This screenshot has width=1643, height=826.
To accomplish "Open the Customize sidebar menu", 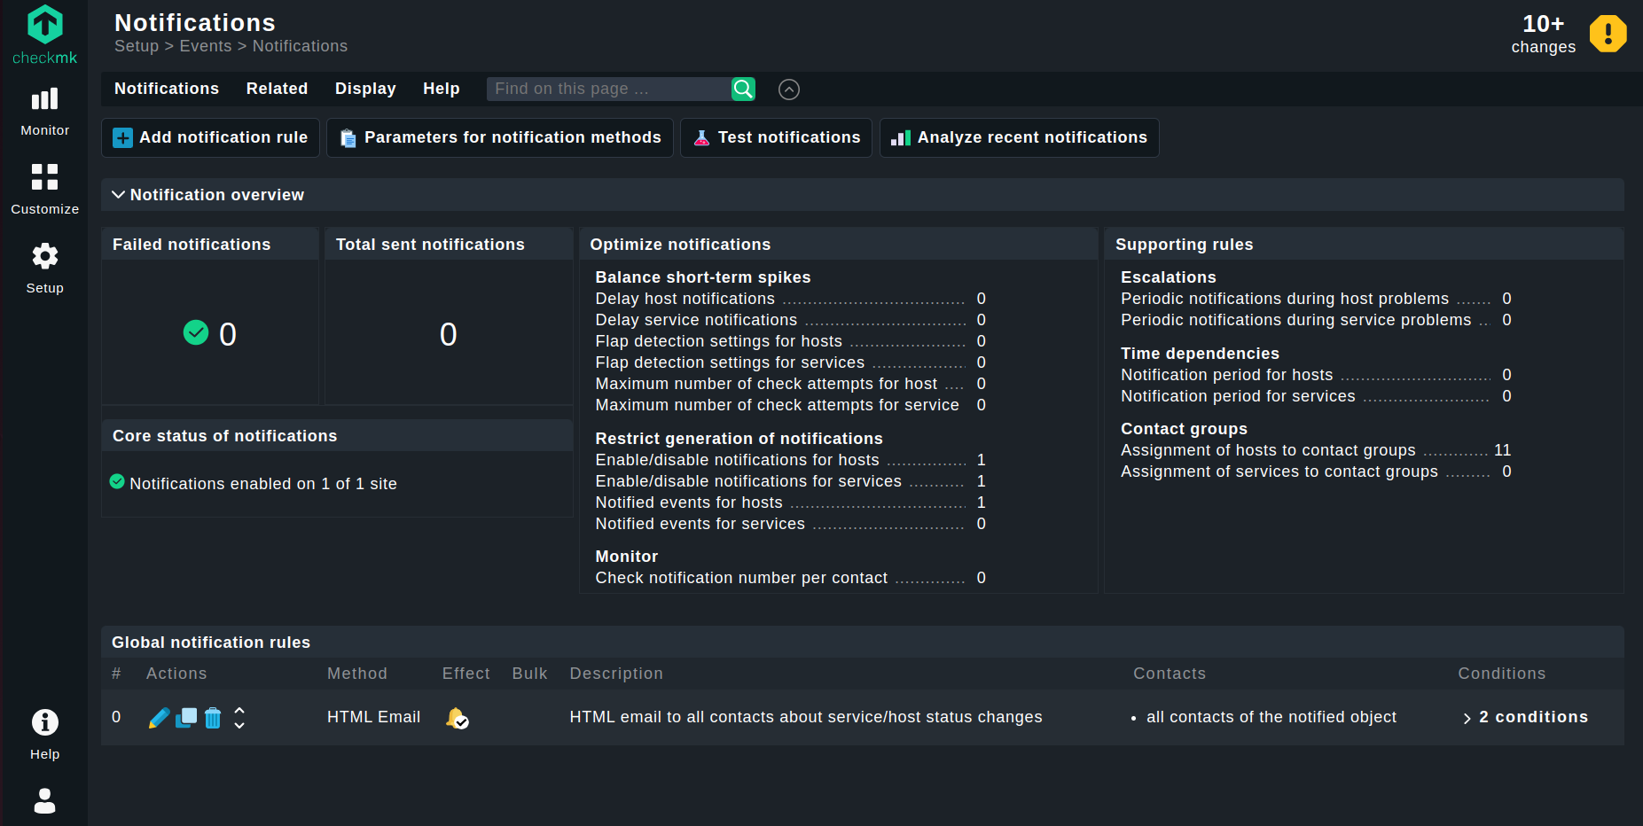I will (44, 189).
